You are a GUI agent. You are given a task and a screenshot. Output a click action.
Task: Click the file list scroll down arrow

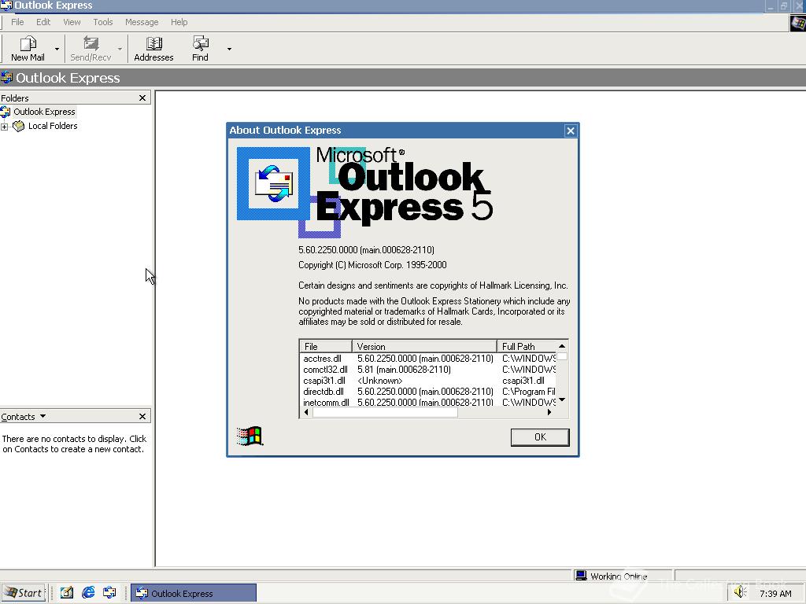(x=562, y=400)
